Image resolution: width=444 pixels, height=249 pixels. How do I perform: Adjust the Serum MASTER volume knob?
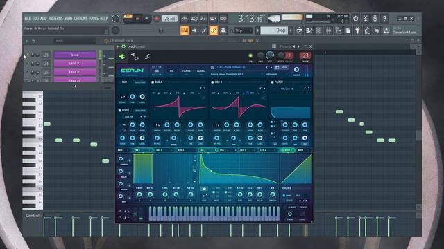[x=296, y=69]
